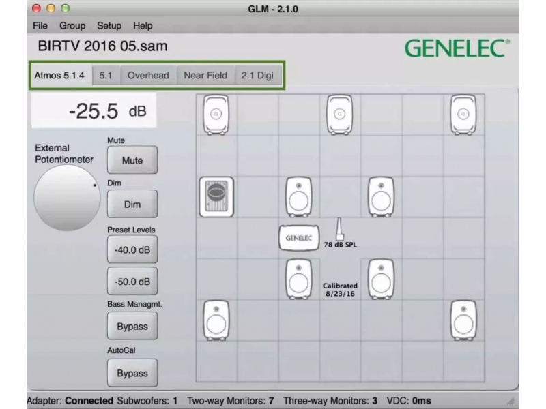Switch to the Near Field group tab

[205, 76]
